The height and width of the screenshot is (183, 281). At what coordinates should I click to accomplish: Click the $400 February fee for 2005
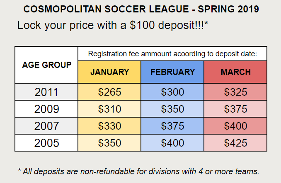coord(172,143)
